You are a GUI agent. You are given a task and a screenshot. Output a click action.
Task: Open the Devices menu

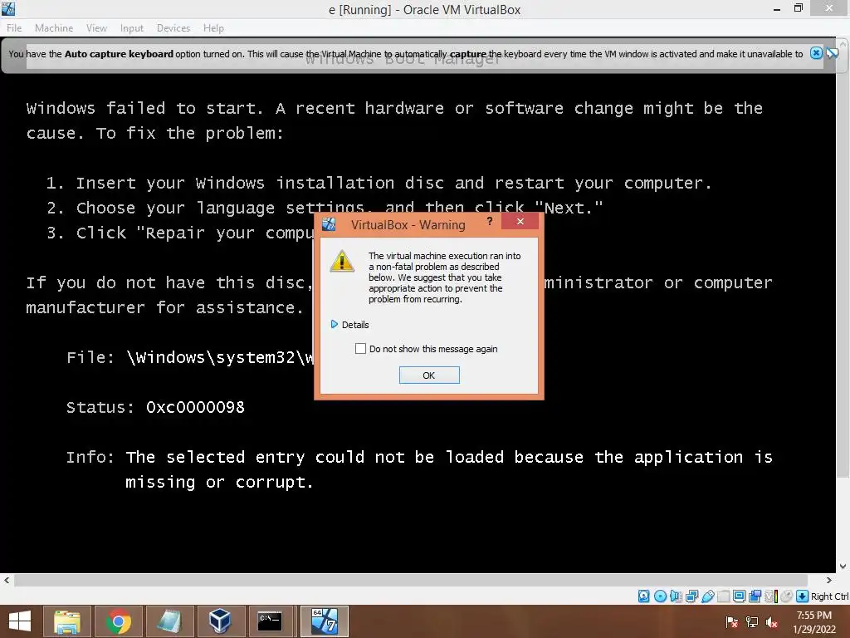point(173,27)
